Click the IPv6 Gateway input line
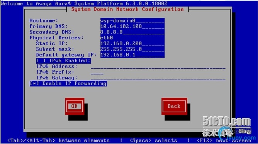Image resolution: width=258 pixels, height=144 pixels. tap(158, 78)
